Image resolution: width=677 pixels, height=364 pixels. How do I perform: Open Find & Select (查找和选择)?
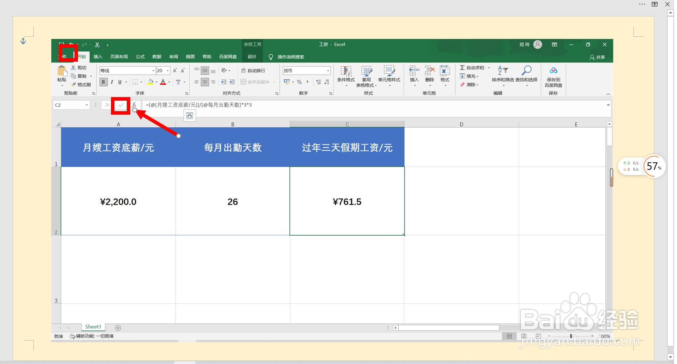click(526, 76)
